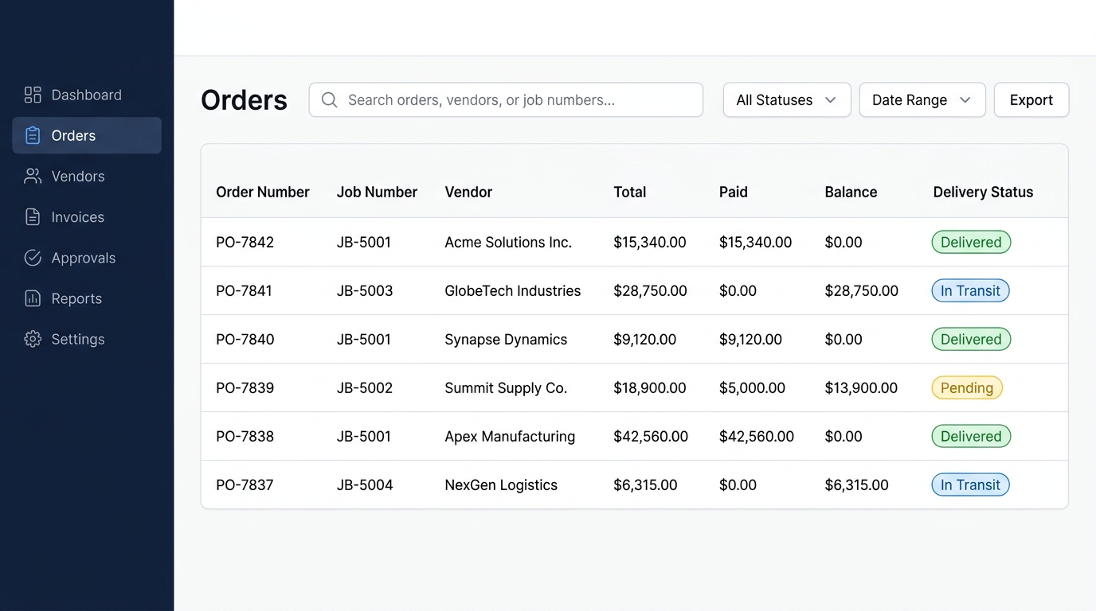Select the NexGen Logistics order row

tap(634, 485)
